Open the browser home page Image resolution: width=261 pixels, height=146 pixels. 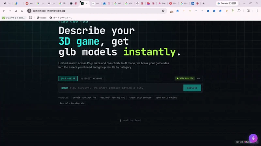coord(22,11)
